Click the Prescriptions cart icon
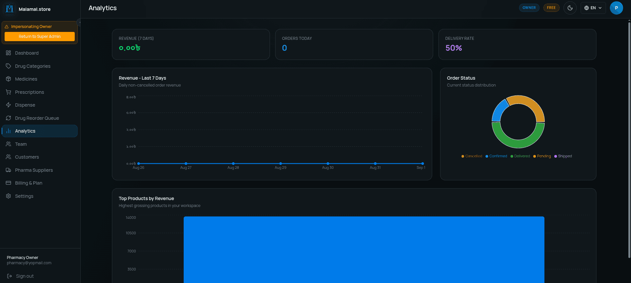This screenshot has height=283, width=631. (9, 92)
